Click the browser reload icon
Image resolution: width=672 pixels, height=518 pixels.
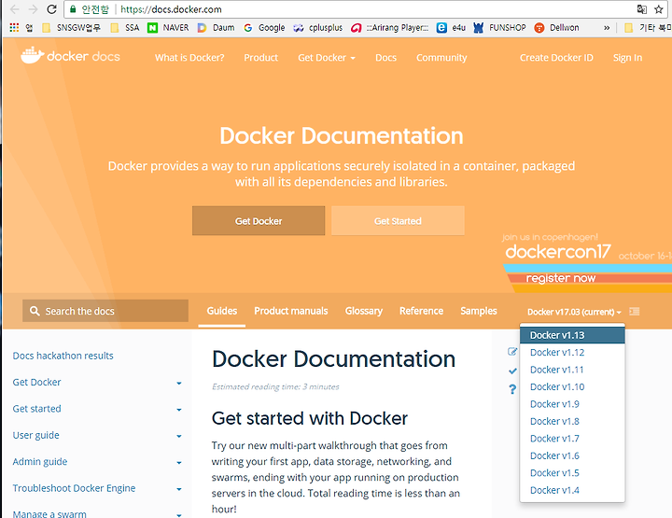tap(52, 9)
